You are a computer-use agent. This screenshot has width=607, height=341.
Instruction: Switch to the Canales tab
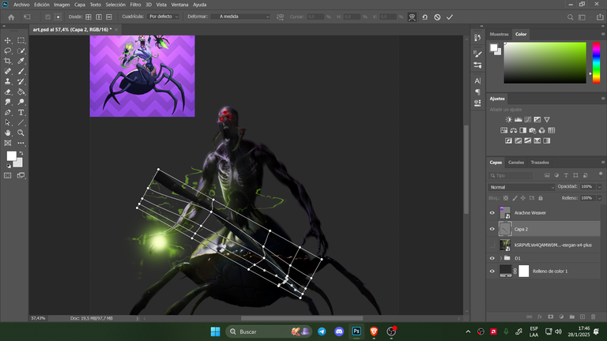[515, 163]
